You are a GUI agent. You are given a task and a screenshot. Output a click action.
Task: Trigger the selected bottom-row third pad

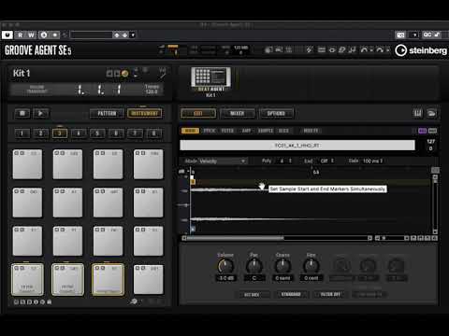pyautogui.click(x=108, y=279)
